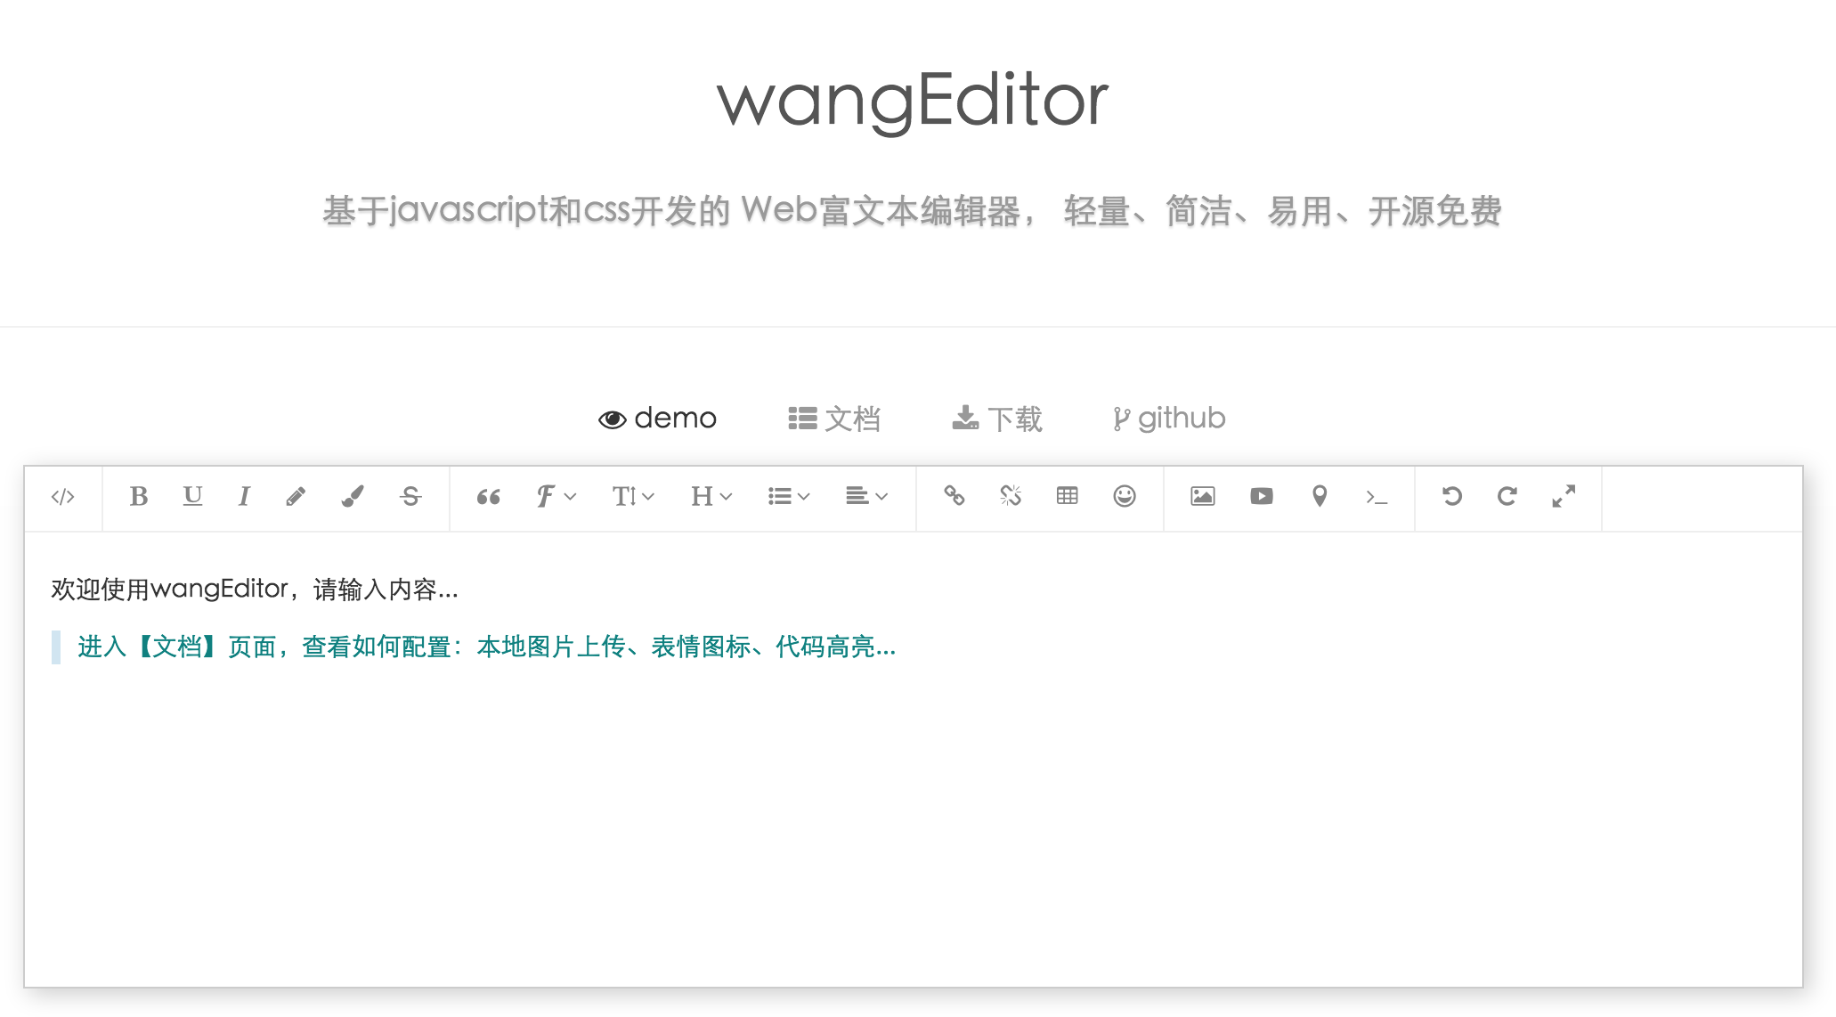Open the emoticon picker
The image size is (1836, 1017).
coord(1125,496)
